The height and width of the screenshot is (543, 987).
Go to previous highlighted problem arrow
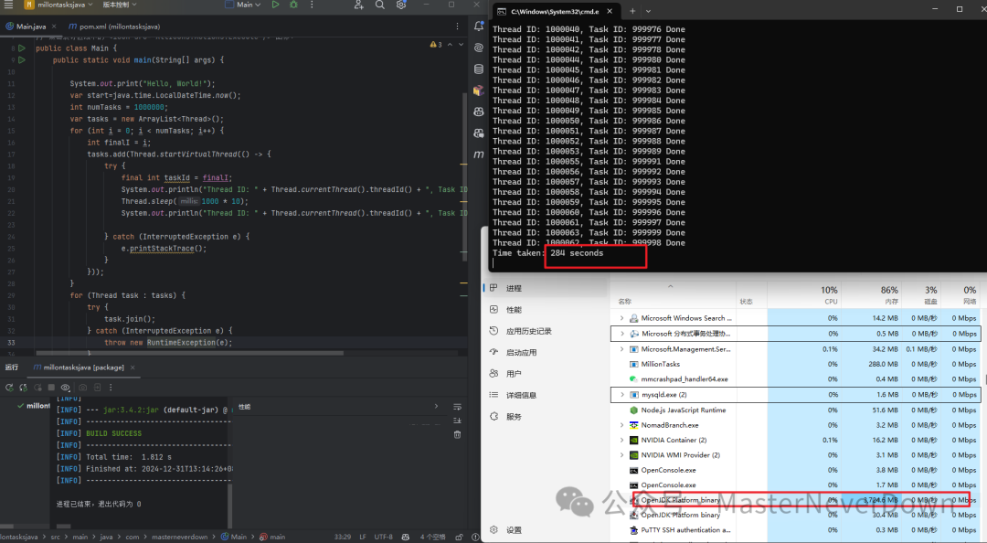coord(450,45)
